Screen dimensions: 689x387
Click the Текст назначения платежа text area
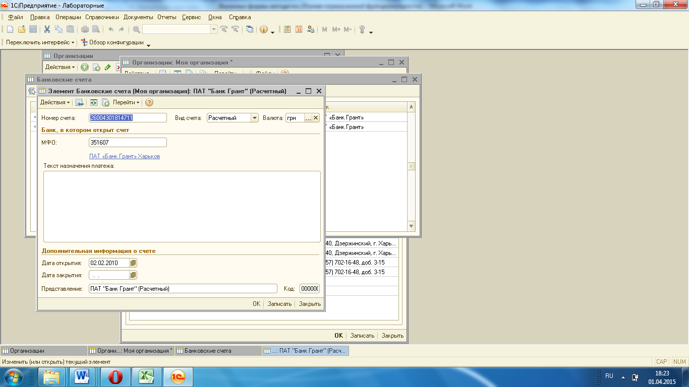click(x=182, y=207)
